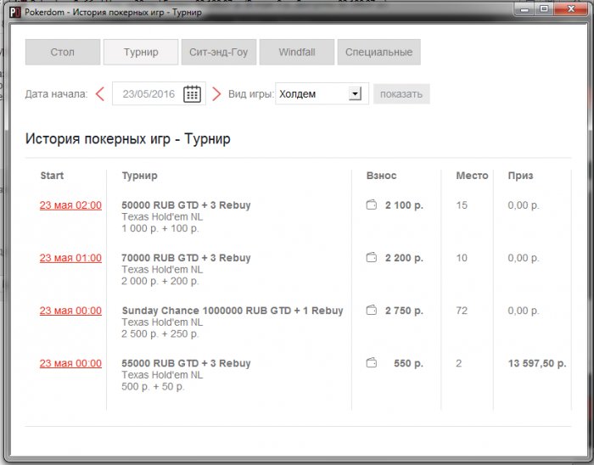The image size is (594, 465).
Task: Click the 2 000 р. + 200 р. fee text
Action: coord(160,281)
